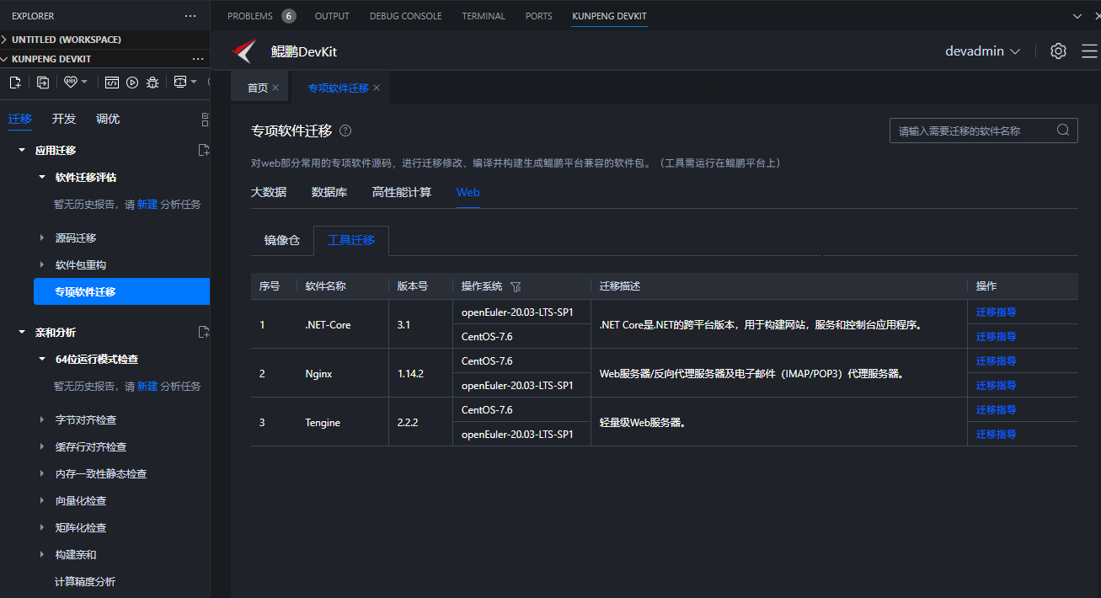
Task: Expand the 矩阵化检查 node
Action: [x=42, y=527]
